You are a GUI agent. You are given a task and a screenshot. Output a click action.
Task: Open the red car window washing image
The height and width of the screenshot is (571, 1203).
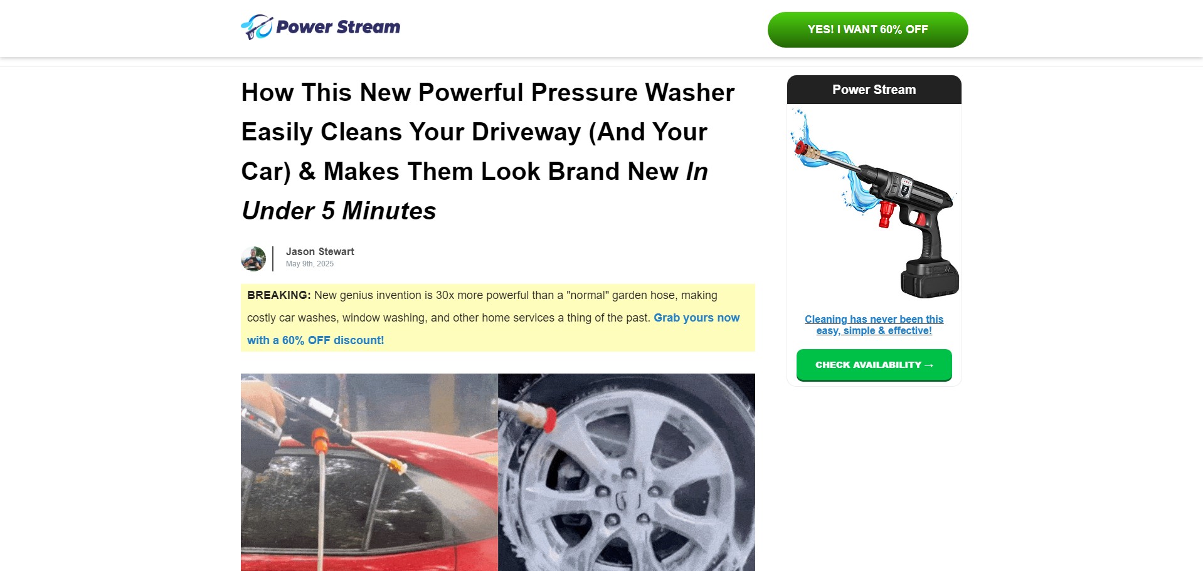point(369,472)
